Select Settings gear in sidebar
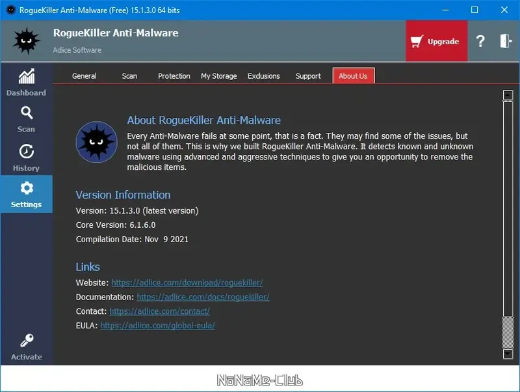This screenshot has width=520, height=392. pos(26,194)
